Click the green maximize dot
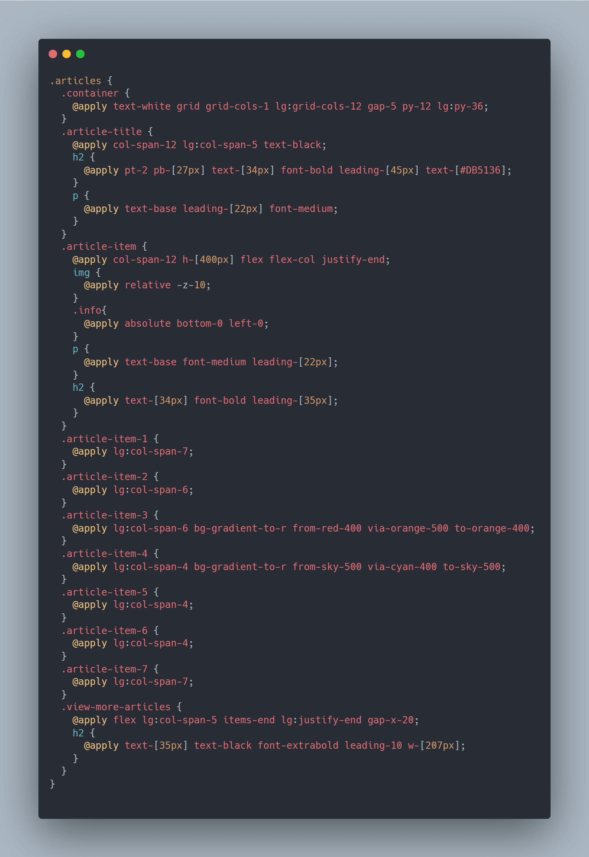The image size is (589, 857). coord(80,54)
